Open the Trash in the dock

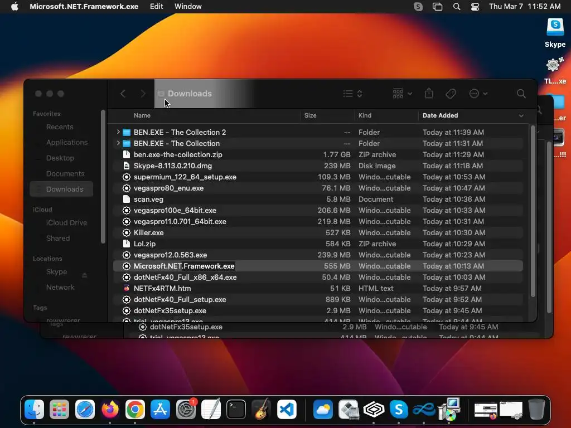point(536,410)
